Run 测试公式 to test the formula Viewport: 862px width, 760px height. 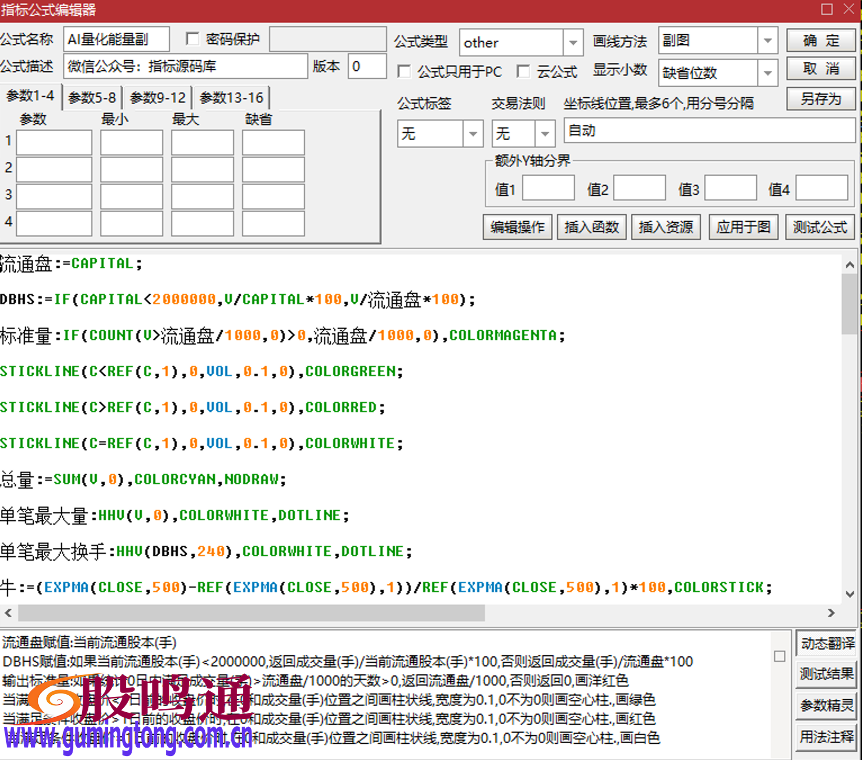tap(819, 226)
